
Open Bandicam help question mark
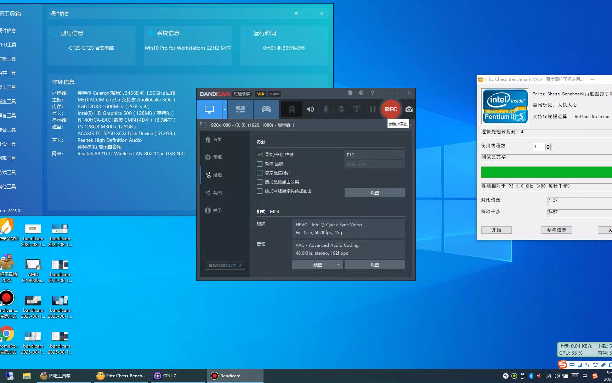(373, 93)
